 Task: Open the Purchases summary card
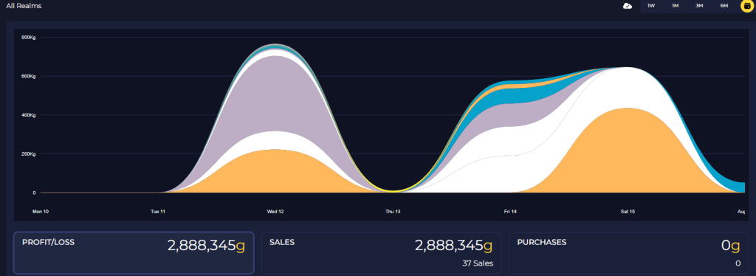[x=629, y=253]
